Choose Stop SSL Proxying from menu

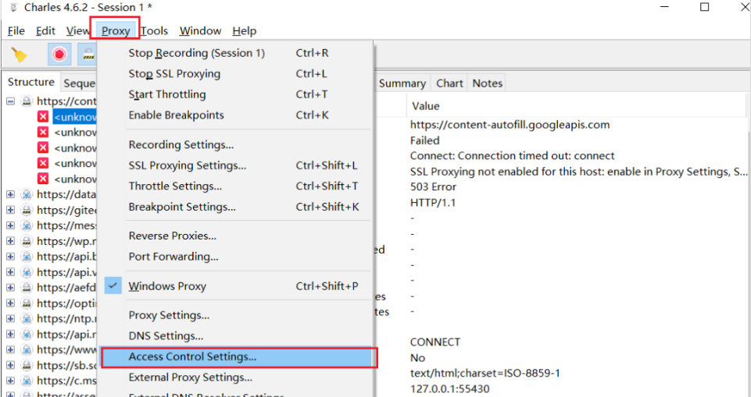pos(234,73)
